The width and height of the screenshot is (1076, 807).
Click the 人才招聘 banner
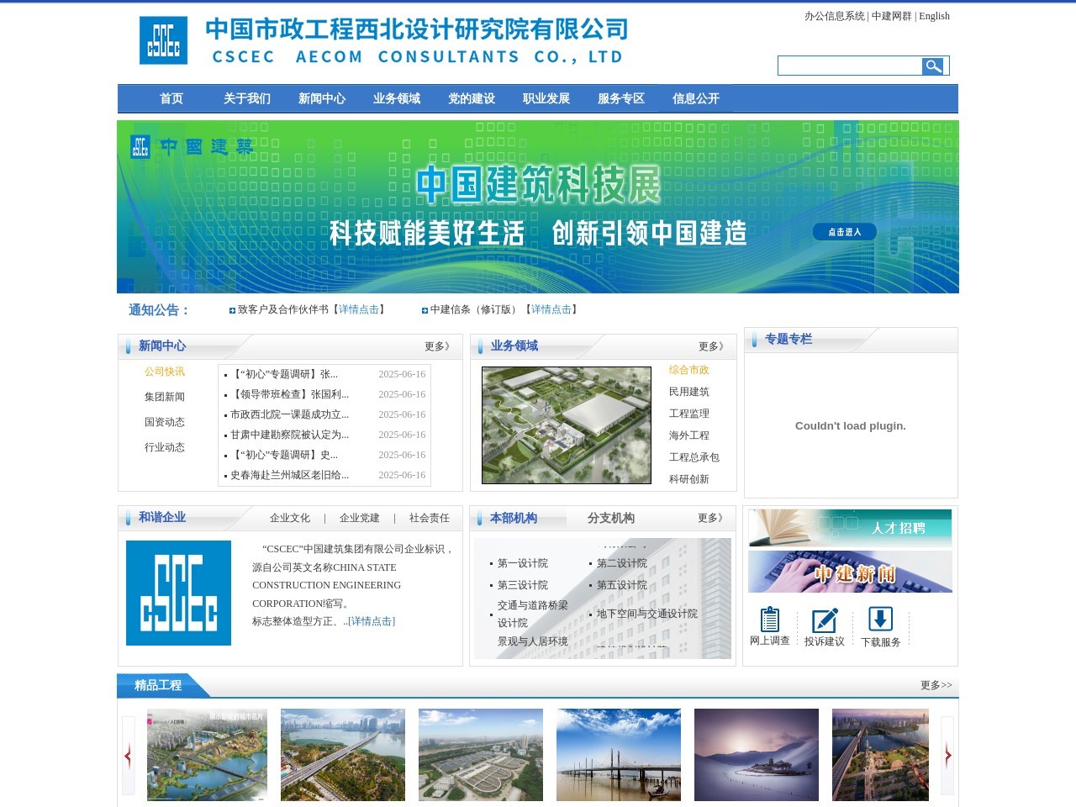click(850, 528)
